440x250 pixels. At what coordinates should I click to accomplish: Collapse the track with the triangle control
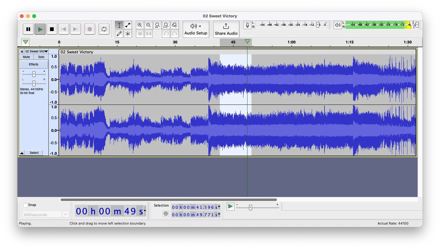pyautogui.click(x=22, y=153)
